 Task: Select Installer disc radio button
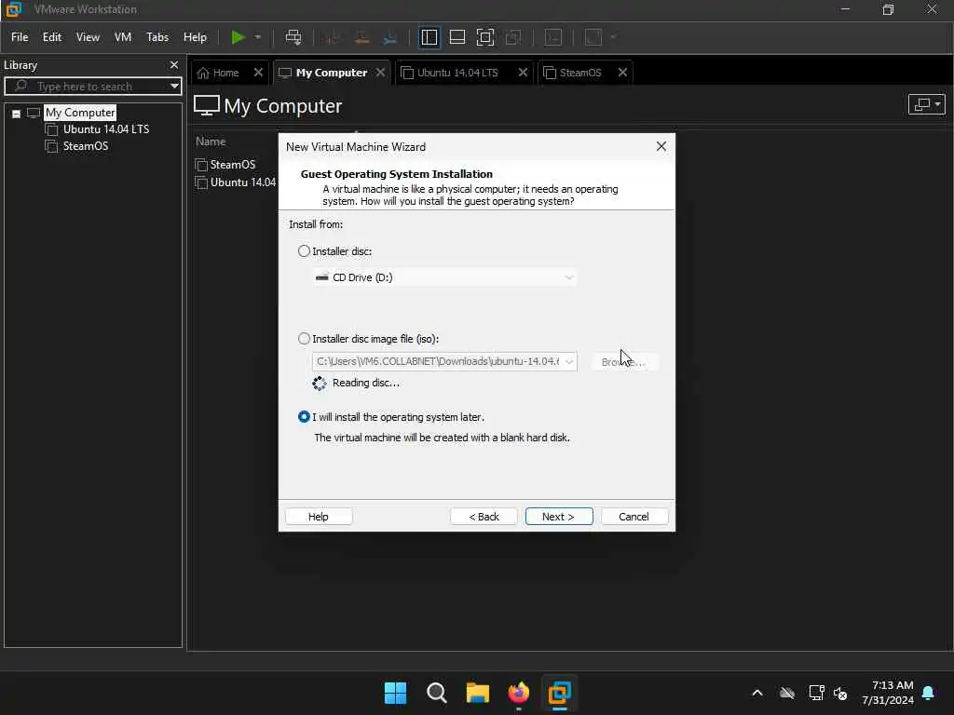coord(304,251)
